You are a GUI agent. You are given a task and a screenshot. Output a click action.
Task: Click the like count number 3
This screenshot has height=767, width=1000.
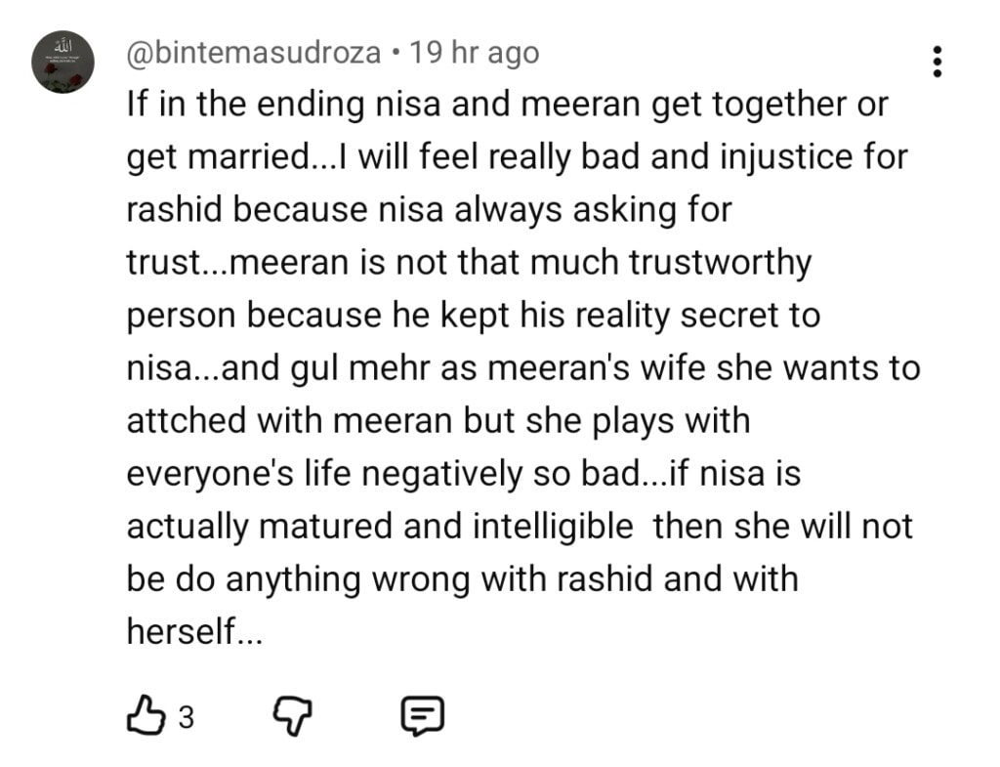[x=186, y=718]
